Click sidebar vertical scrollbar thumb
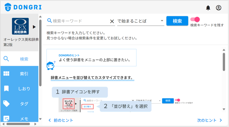This screenshot has width=229, height=127. coord(40,53)
